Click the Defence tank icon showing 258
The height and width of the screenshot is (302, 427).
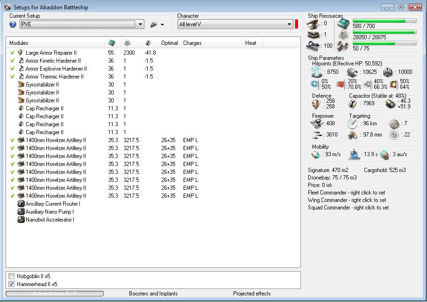316,104
